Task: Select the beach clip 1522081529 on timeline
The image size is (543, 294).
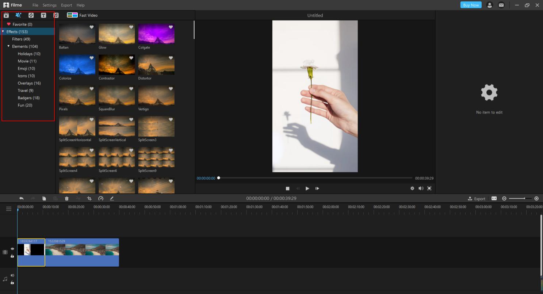Action: pos(82,252)
